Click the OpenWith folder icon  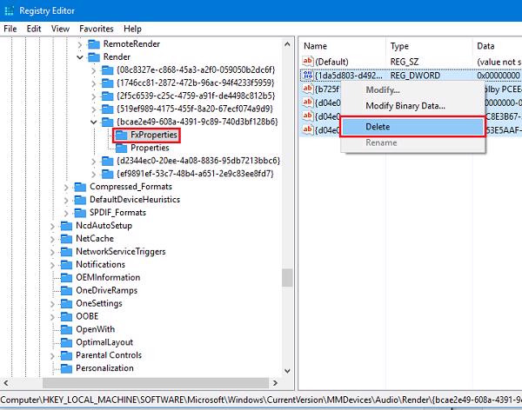(67, 329)
